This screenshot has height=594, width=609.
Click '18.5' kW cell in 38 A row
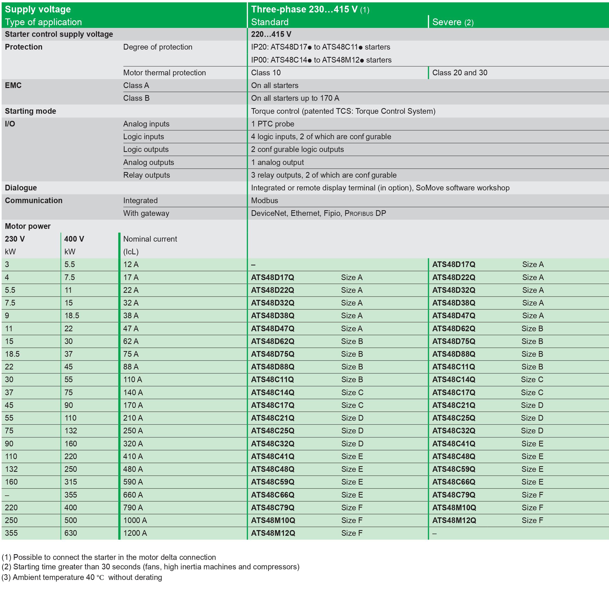tap(72, 316)
